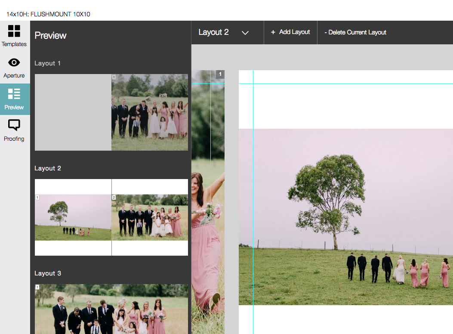Open the Proofing speech bubble icon
The height and width of the screenshot is (334, 453).
(14, 125)
